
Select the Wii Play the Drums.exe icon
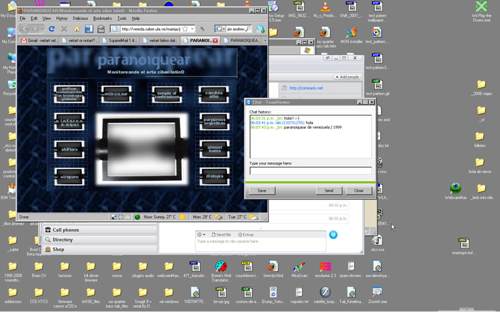481,11
